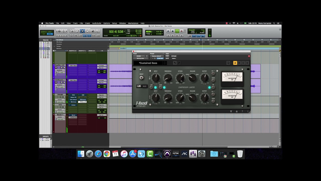Toggle the lower channel HARD switch

[213, 101]
